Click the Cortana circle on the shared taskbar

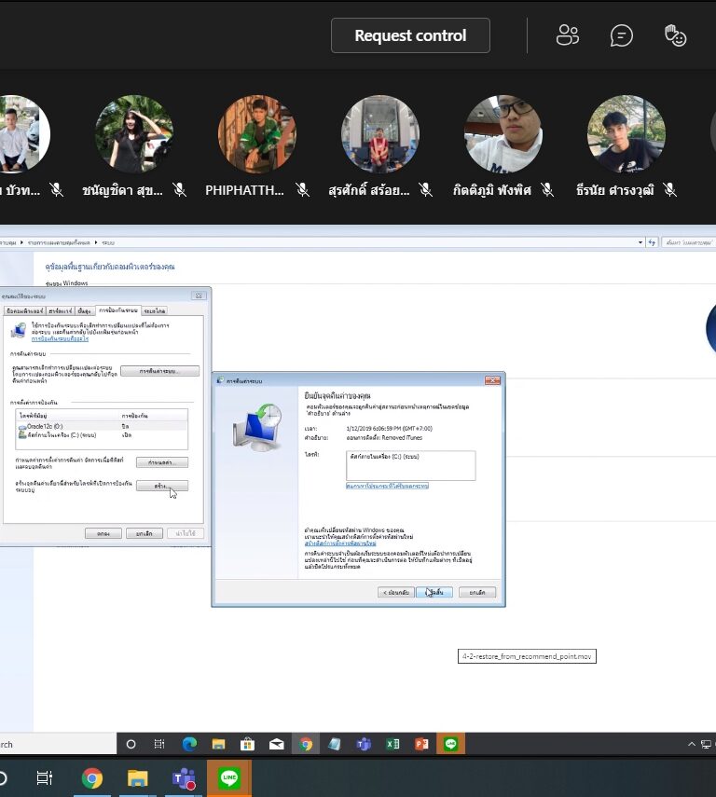click(x=131, y=744)
